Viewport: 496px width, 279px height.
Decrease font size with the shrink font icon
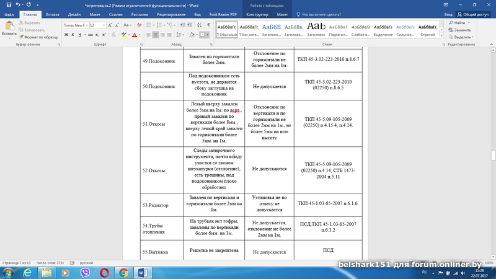(117, 25)
